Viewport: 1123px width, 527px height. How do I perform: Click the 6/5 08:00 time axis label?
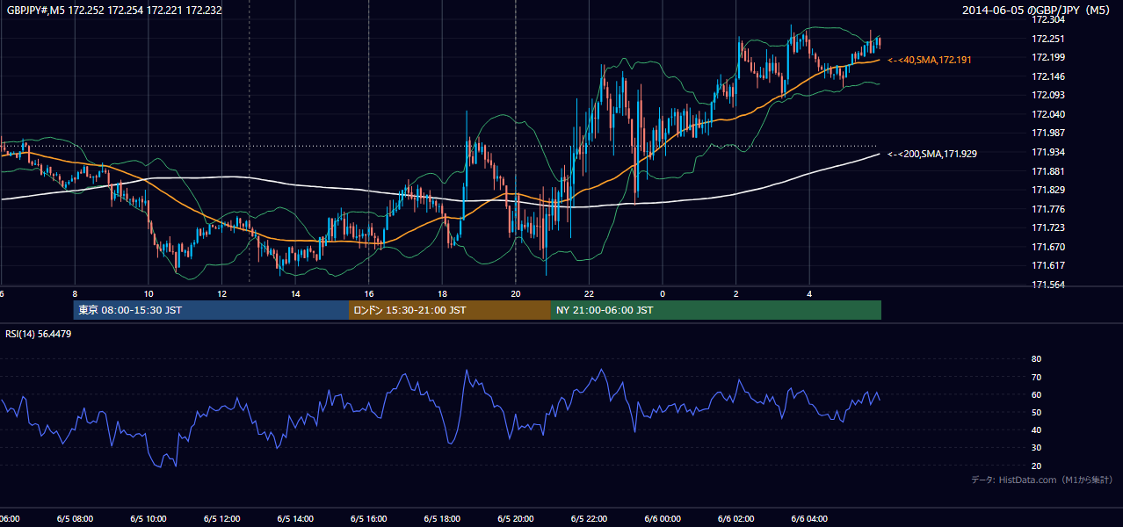pos(75,518)
